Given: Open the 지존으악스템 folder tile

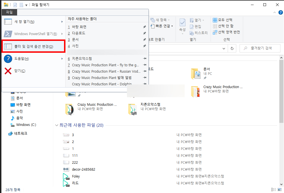Looking at the screenshot, I should click(147, 109).
